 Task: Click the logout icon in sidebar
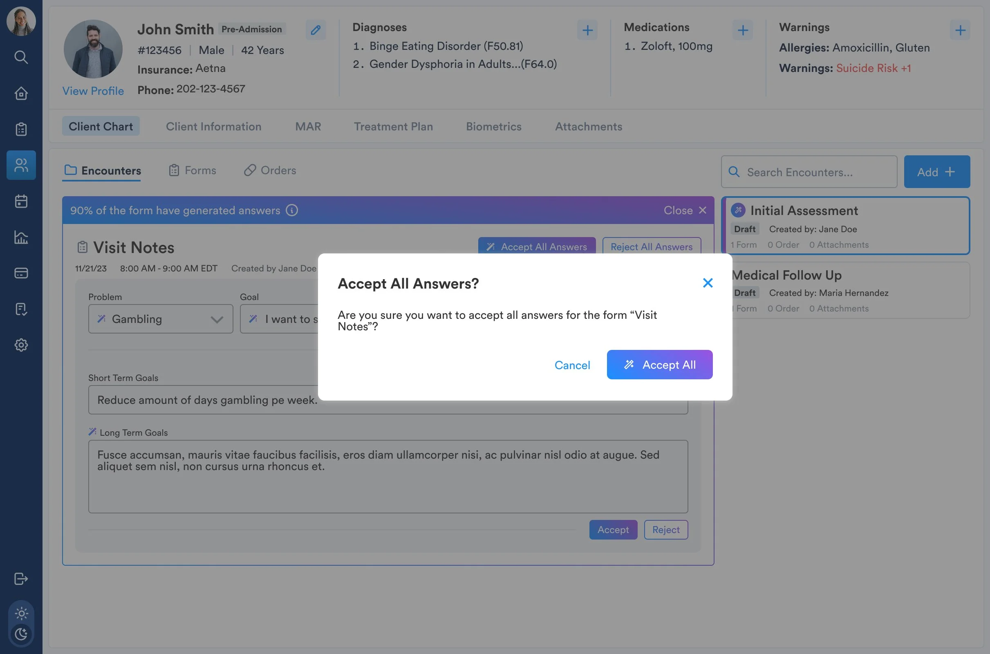(21, 579)
